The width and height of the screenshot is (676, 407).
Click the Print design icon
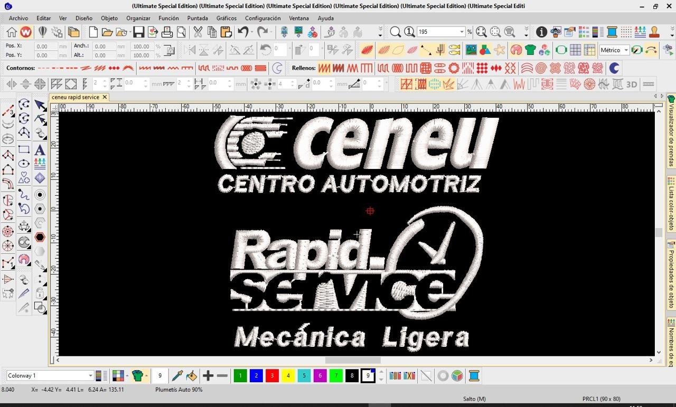pyautogui.click(x=167, y=32)
